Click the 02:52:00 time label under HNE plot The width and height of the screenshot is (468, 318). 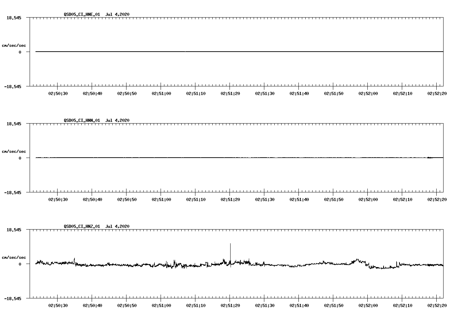pyautogui.click(x=368, y=94)
